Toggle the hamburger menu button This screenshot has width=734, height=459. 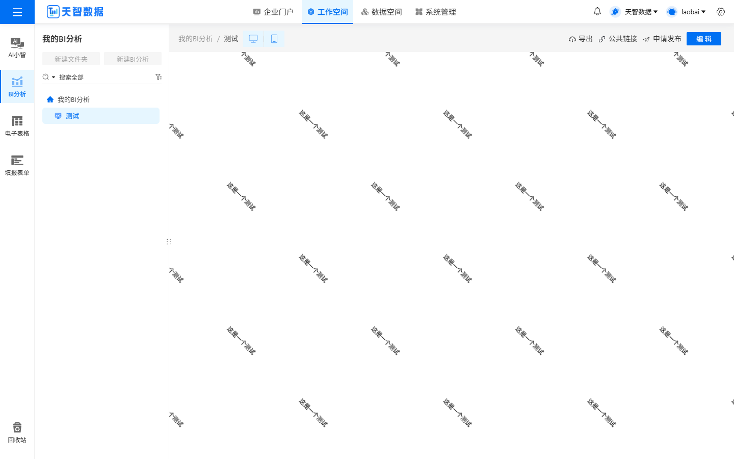[17, 12]
